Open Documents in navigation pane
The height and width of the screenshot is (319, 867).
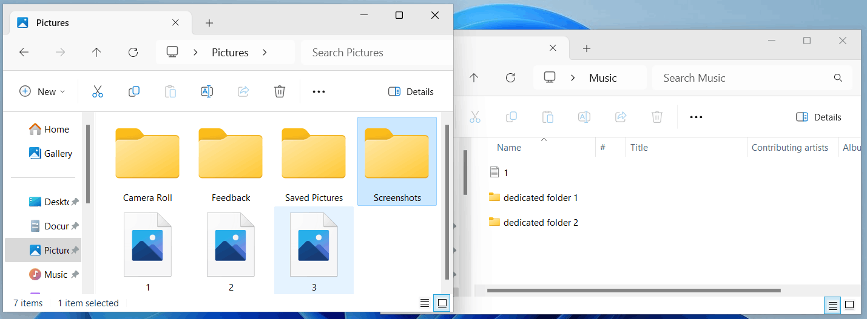click(49, 226)
